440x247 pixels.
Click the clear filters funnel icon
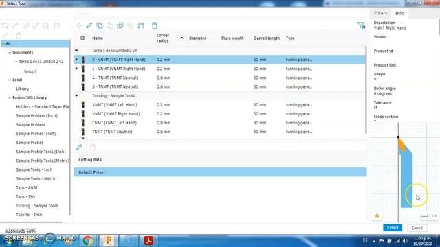tap(361, 25)
